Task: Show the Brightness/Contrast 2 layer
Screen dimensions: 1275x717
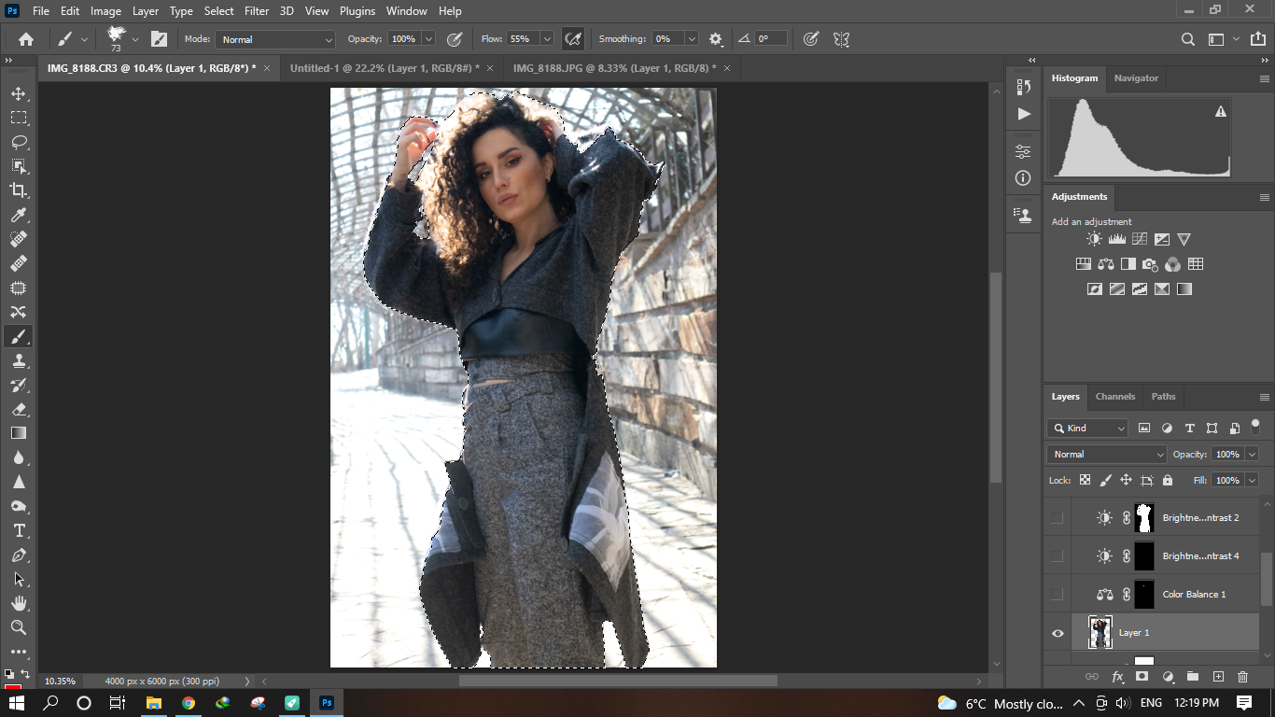Action: [1057, 518]
